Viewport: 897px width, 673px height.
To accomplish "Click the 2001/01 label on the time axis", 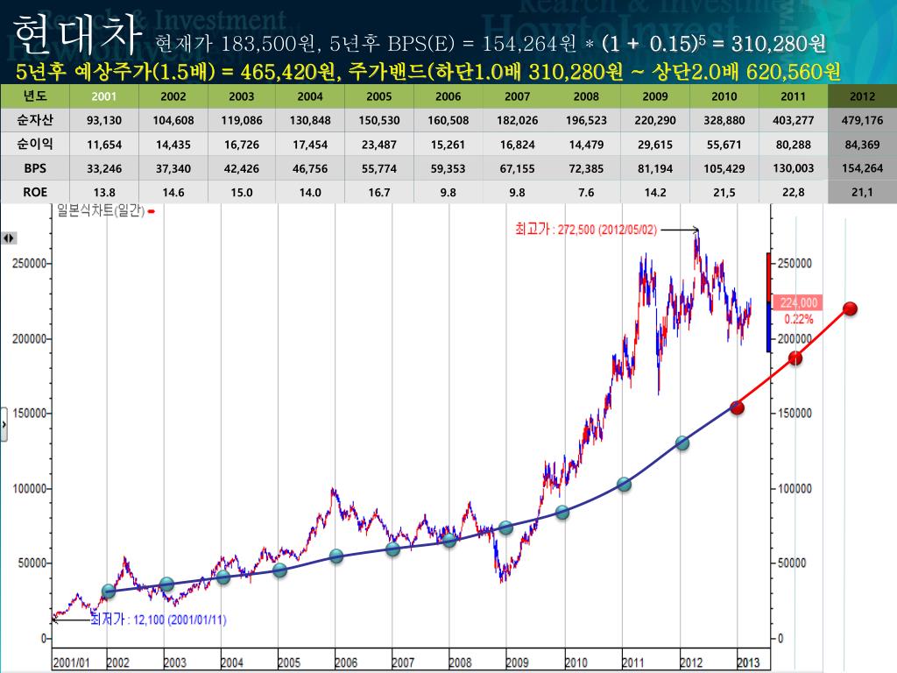I will pyautogui.click(x=72, y=662).
